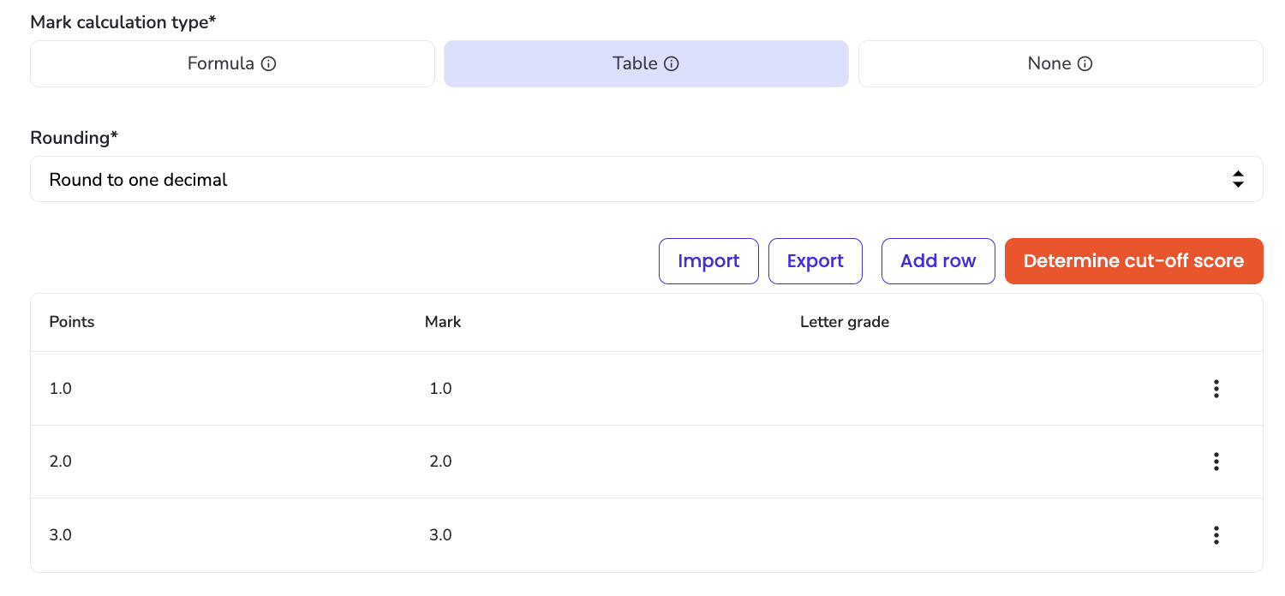The image size is (1285, 596).
Task: Click the Points value 2.0
Action: pyautogui.click(x=61, y=462)
